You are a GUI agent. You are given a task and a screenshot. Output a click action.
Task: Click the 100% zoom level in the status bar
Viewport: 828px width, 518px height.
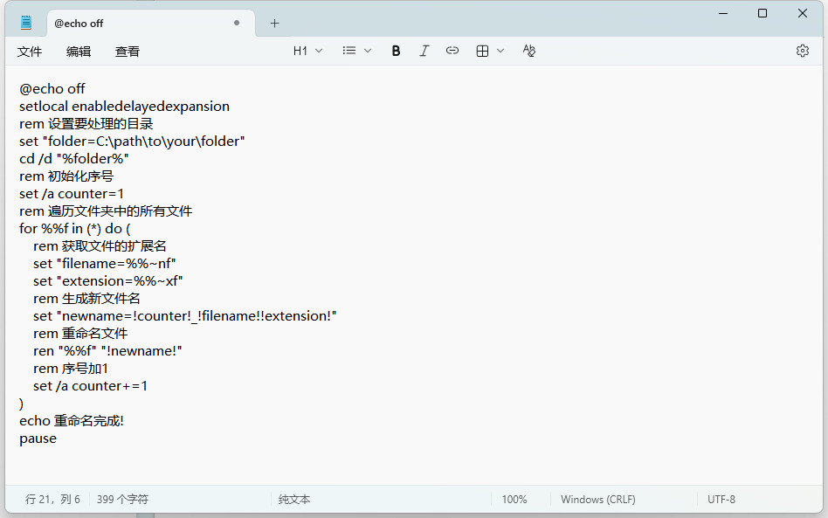click(514, 500)
